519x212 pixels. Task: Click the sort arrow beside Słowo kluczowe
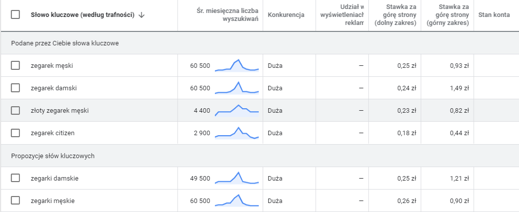(142, 15)
